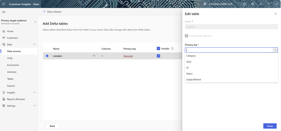Toggle the Include header checkbox
Viewport: 281px width, 131px height.
click(158, 48)
